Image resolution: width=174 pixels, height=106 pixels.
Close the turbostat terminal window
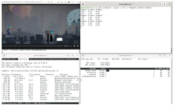pos(170,4)
